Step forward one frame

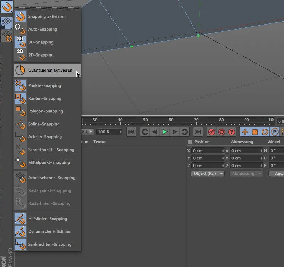pyautogui.click(x=175, y=132)
